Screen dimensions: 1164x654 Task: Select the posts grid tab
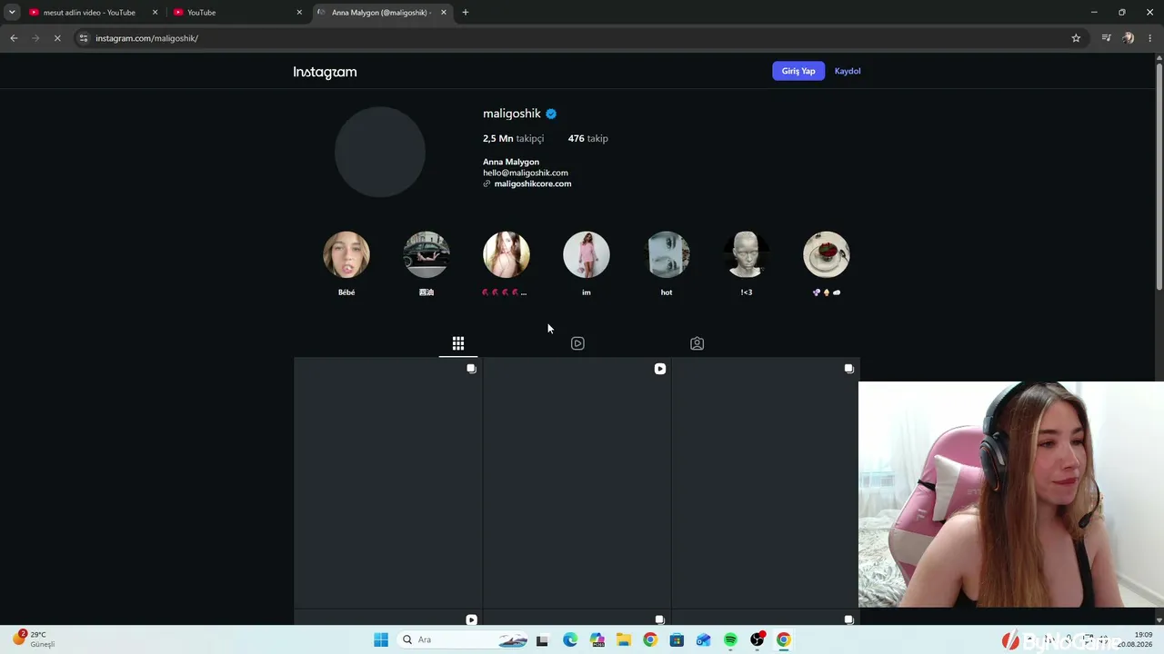(458, 343)
